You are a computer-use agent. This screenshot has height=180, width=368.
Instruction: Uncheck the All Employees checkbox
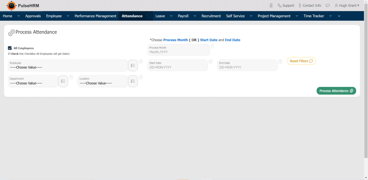[x=10, y=48]
